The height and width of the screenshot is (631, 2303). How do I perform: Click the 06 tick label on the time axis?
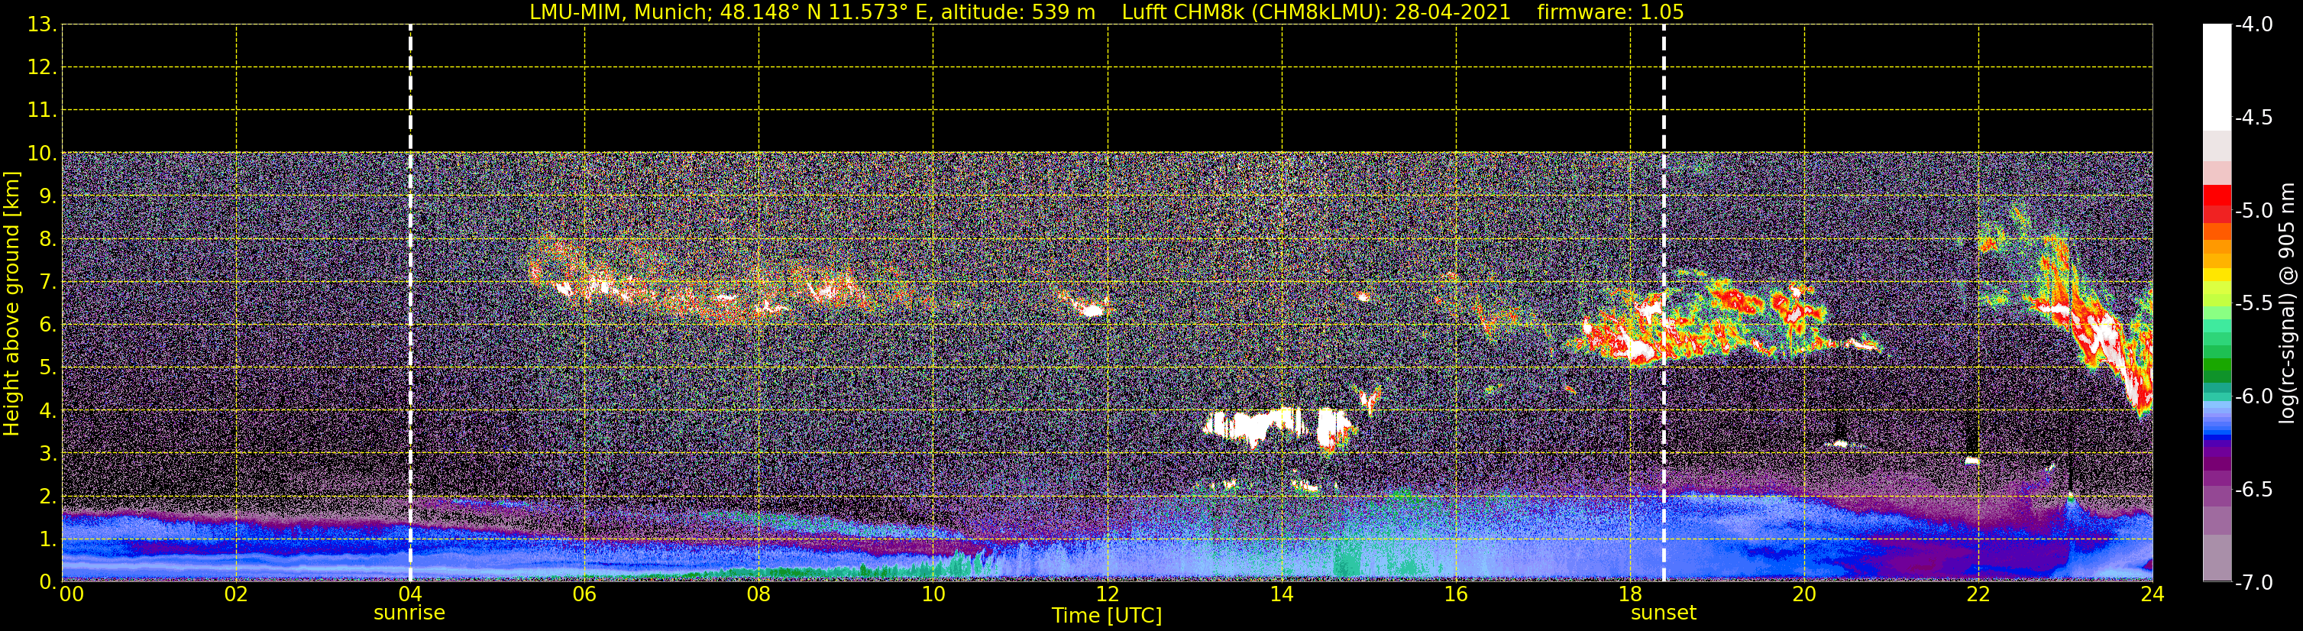[x=584, y=594]
